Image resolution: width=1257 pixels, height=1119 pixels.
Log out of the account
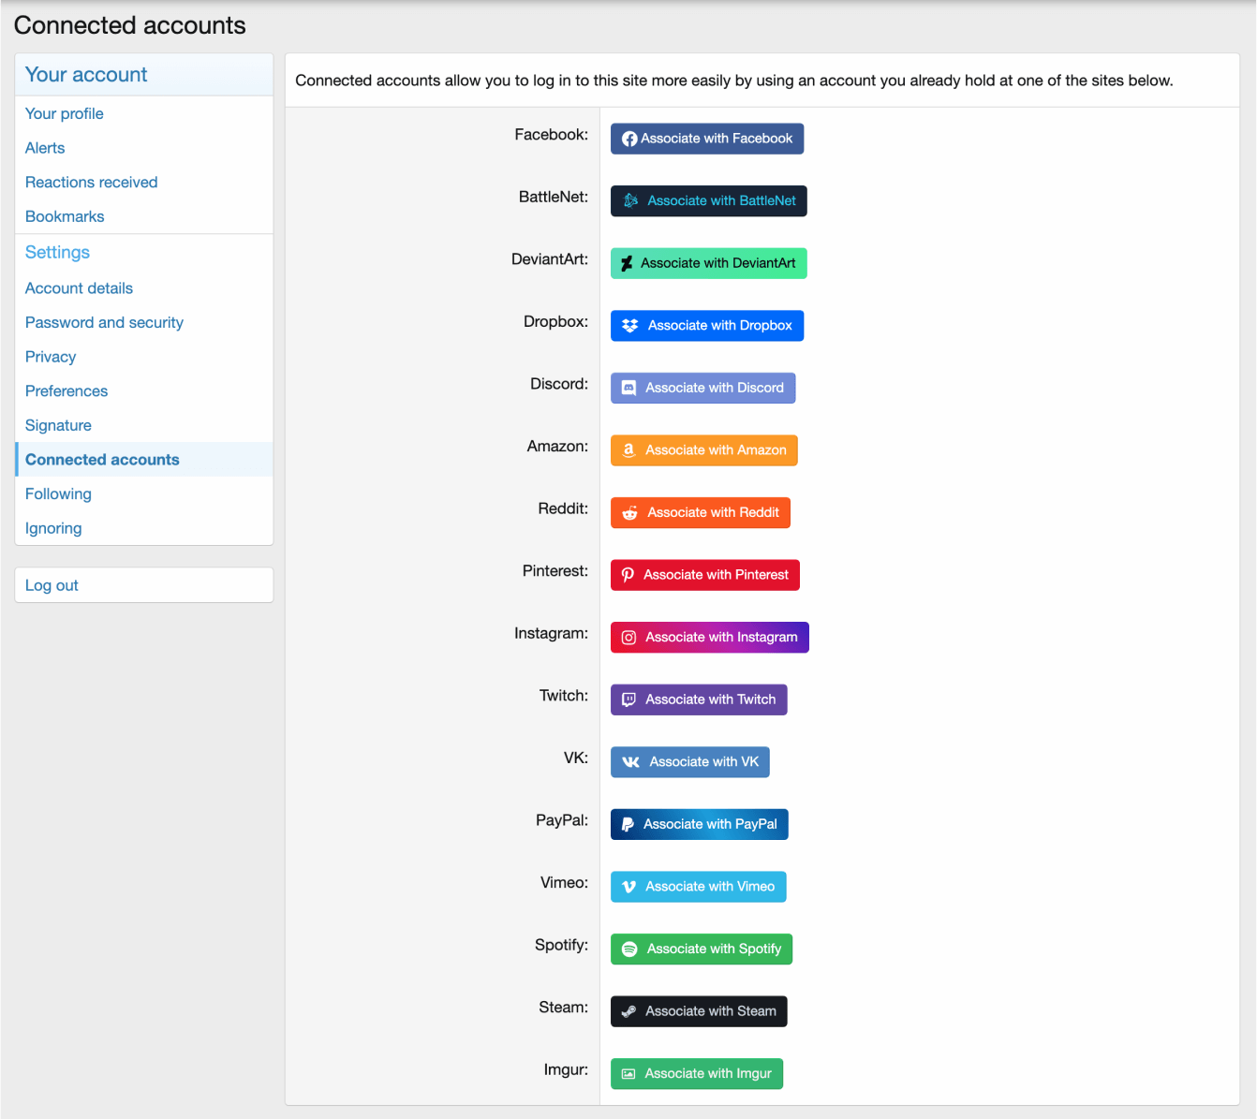(52, 585)
